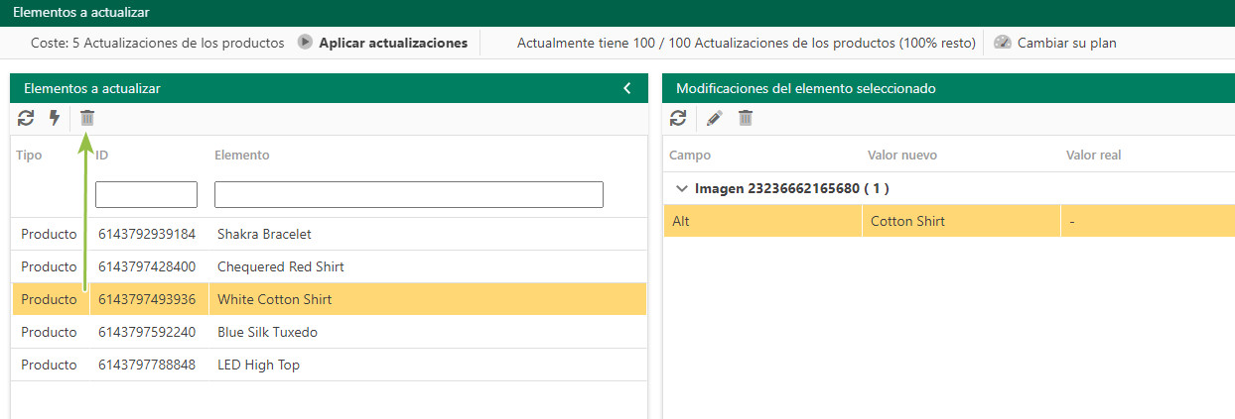Click play icon beside Aplicar actualizaciones
Viewport: 1235px width, 419px height.
(306, 43)
